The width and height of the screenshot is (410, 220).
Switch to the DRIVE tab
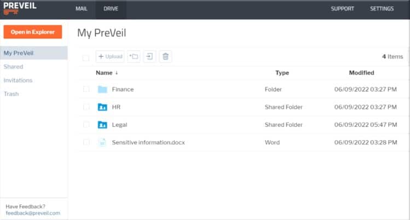[x=111, y=9]
